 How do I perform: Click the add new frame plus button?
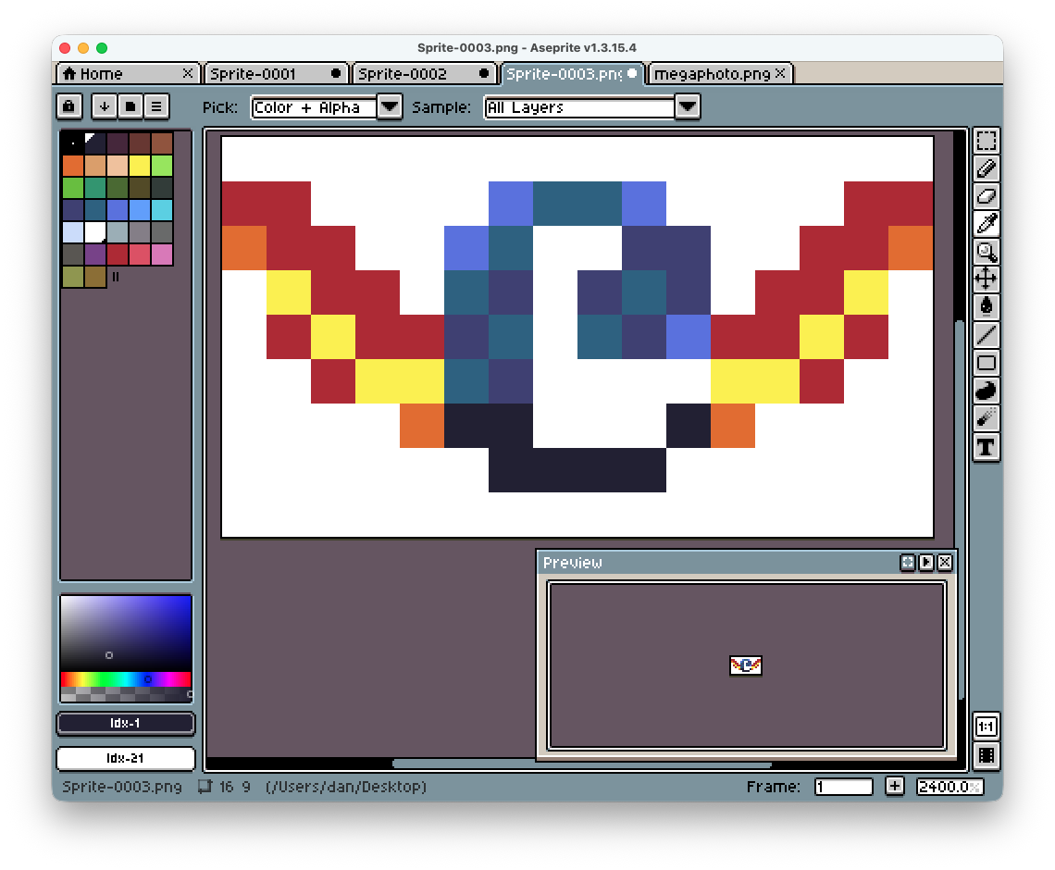(x=894, y=787)
